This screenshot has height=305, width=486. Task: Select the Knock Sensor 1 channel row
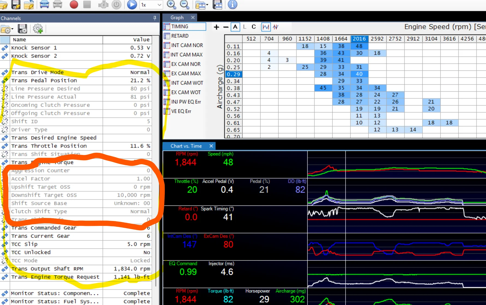pyautogui.click(x=76, y=48)
